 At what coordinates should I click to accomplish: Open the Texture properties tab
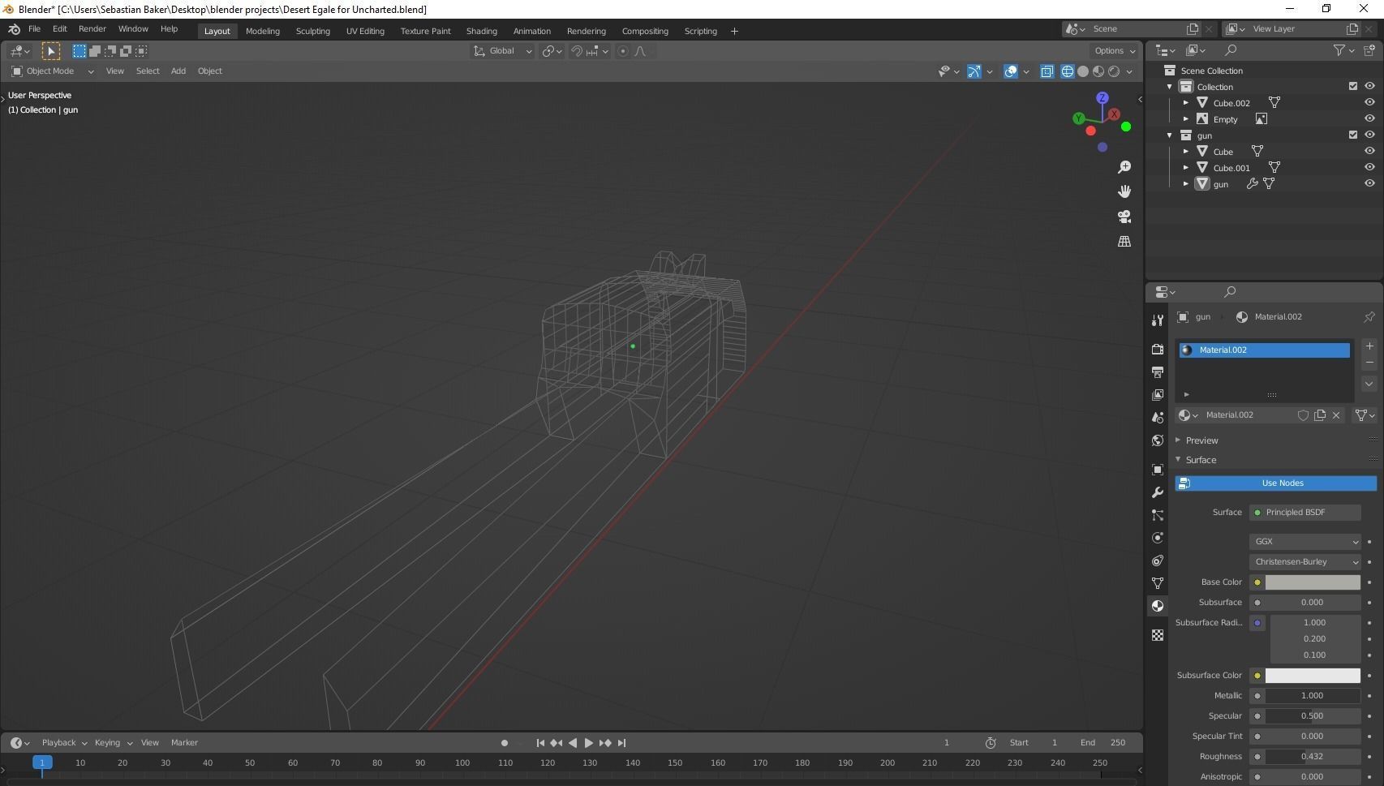(x=1158, y=635)
